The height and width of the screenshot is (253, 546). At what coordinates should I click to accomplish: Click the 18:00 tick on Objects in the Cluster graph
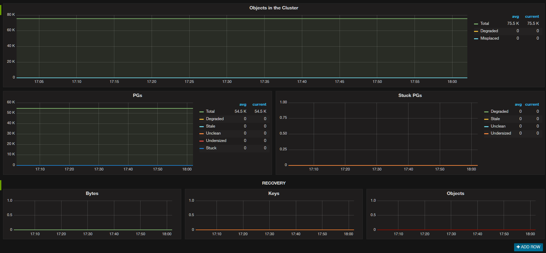[x=452, y=82]
